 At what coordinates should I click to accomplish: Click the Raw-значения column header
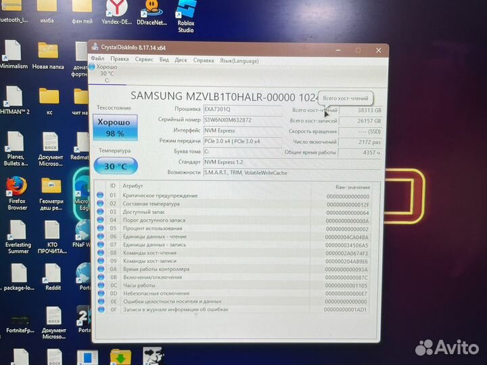point(352,187)
